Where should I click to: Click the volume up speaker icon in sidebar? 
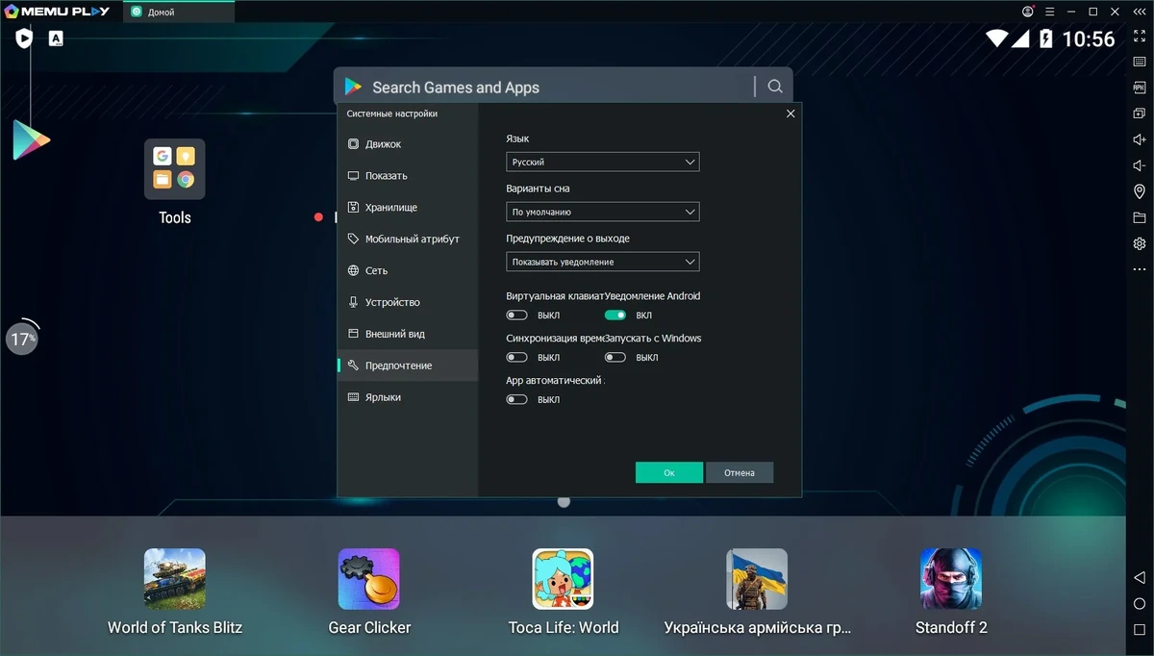1140,139
